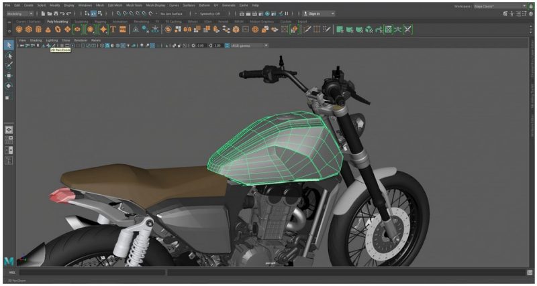This screenshot has height=286, width=537.
Task: Click the command line input field
Action: pos(93,273)
